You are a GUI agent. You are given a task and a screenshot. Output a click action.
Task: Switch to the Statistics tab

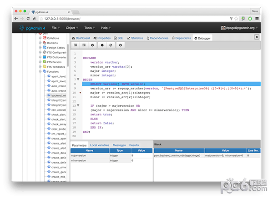pyautogui.click(x=135, y=38)
